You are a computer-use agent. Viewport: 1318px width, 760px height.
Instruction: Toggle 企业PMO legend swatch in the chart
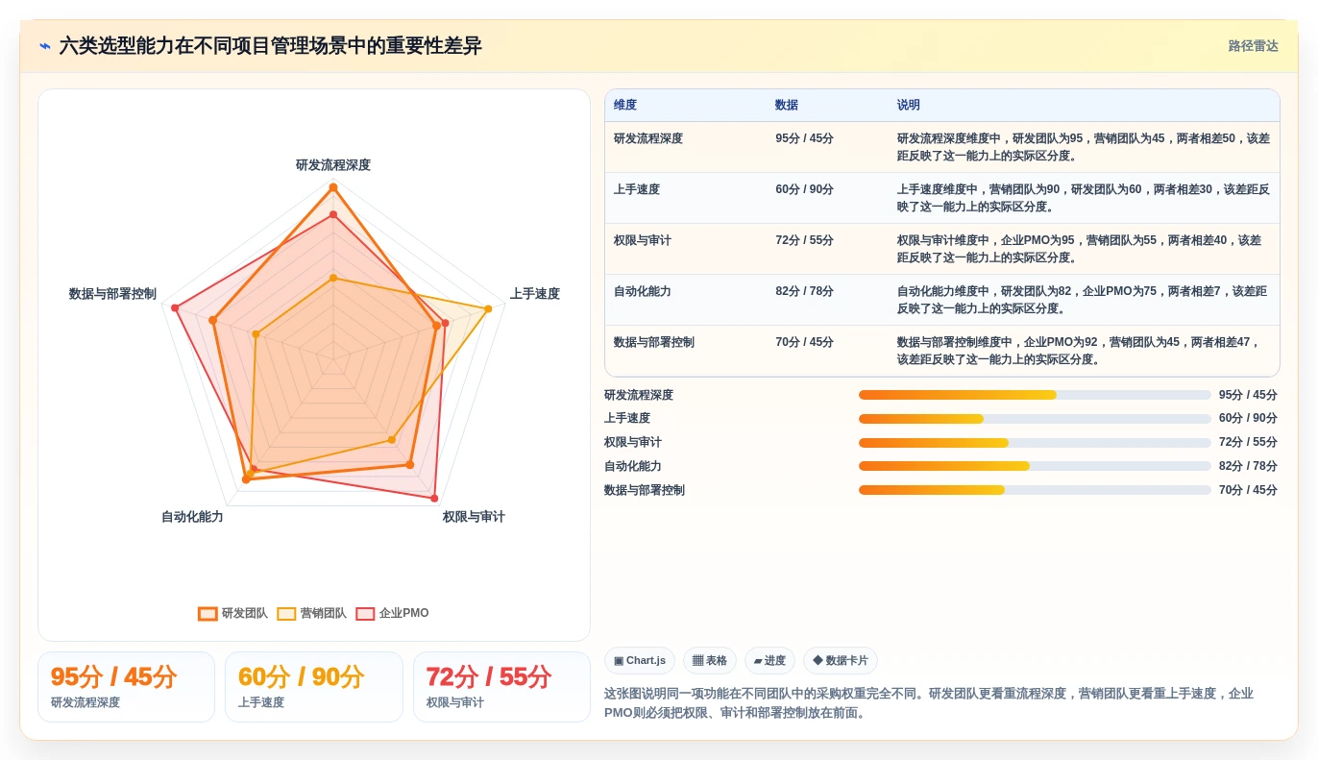click(x=365, y=614)
